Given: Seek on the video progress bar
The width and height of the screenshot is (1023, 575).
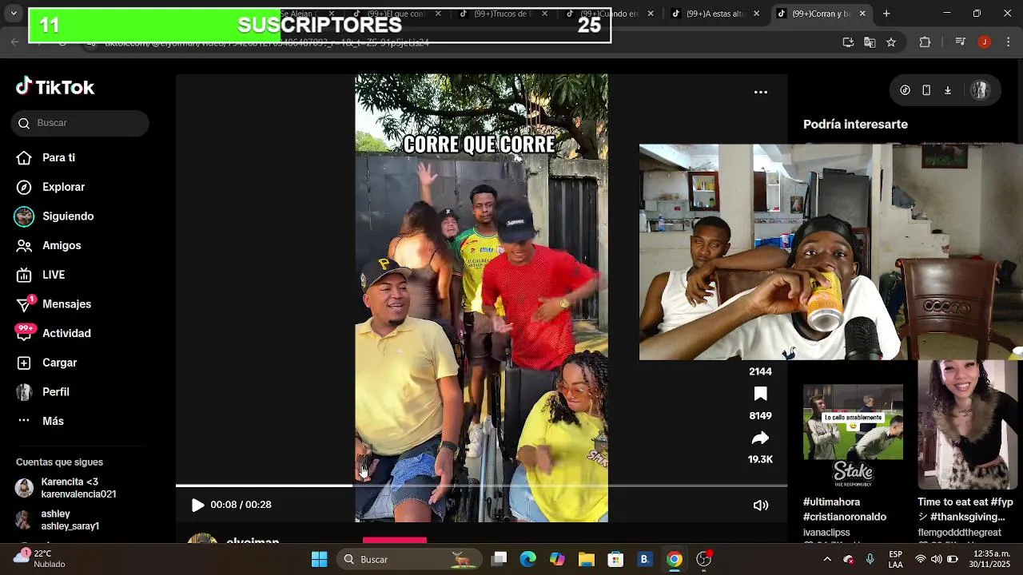Looking at the screenshot, I should pyautogui.click(x=481, y=485).
